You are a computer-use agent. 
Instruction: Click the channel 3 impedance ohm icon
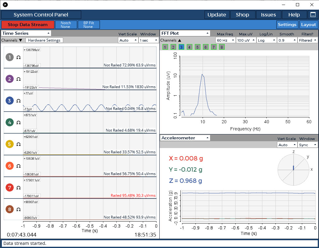tap(18, 101)
